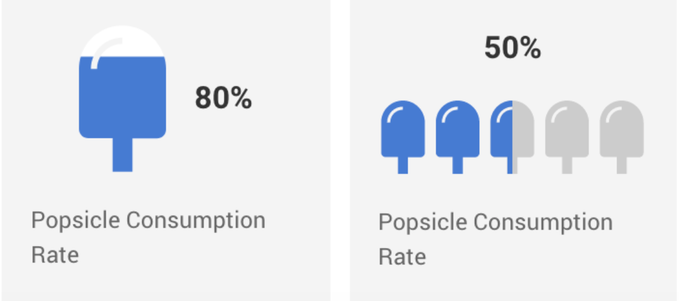This screenshot has height=301, width=679.
Task: Click the word Rate in the left card
Action: (x=55, y=255)
